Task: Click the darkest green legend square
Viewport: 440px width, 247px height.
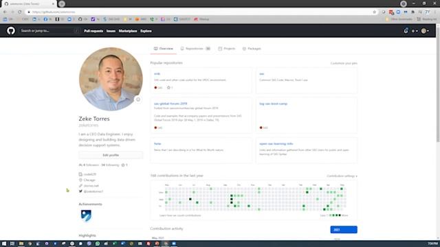Action: pos(340,215)
